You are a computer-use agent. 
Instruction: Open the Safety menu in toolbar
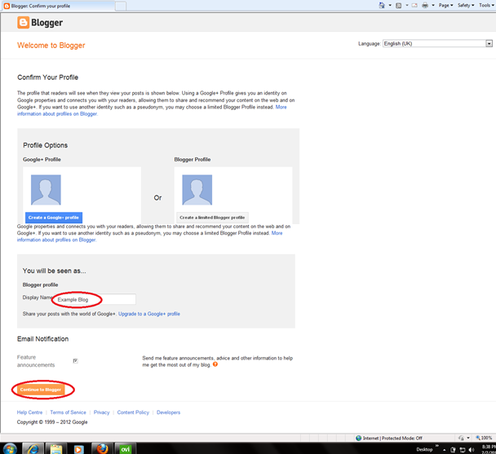click(x=466, y=5)
